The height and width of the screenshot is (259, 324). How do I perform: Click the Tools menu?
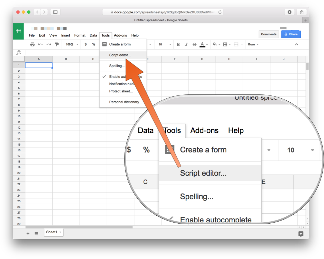click(x=106, y=35)
